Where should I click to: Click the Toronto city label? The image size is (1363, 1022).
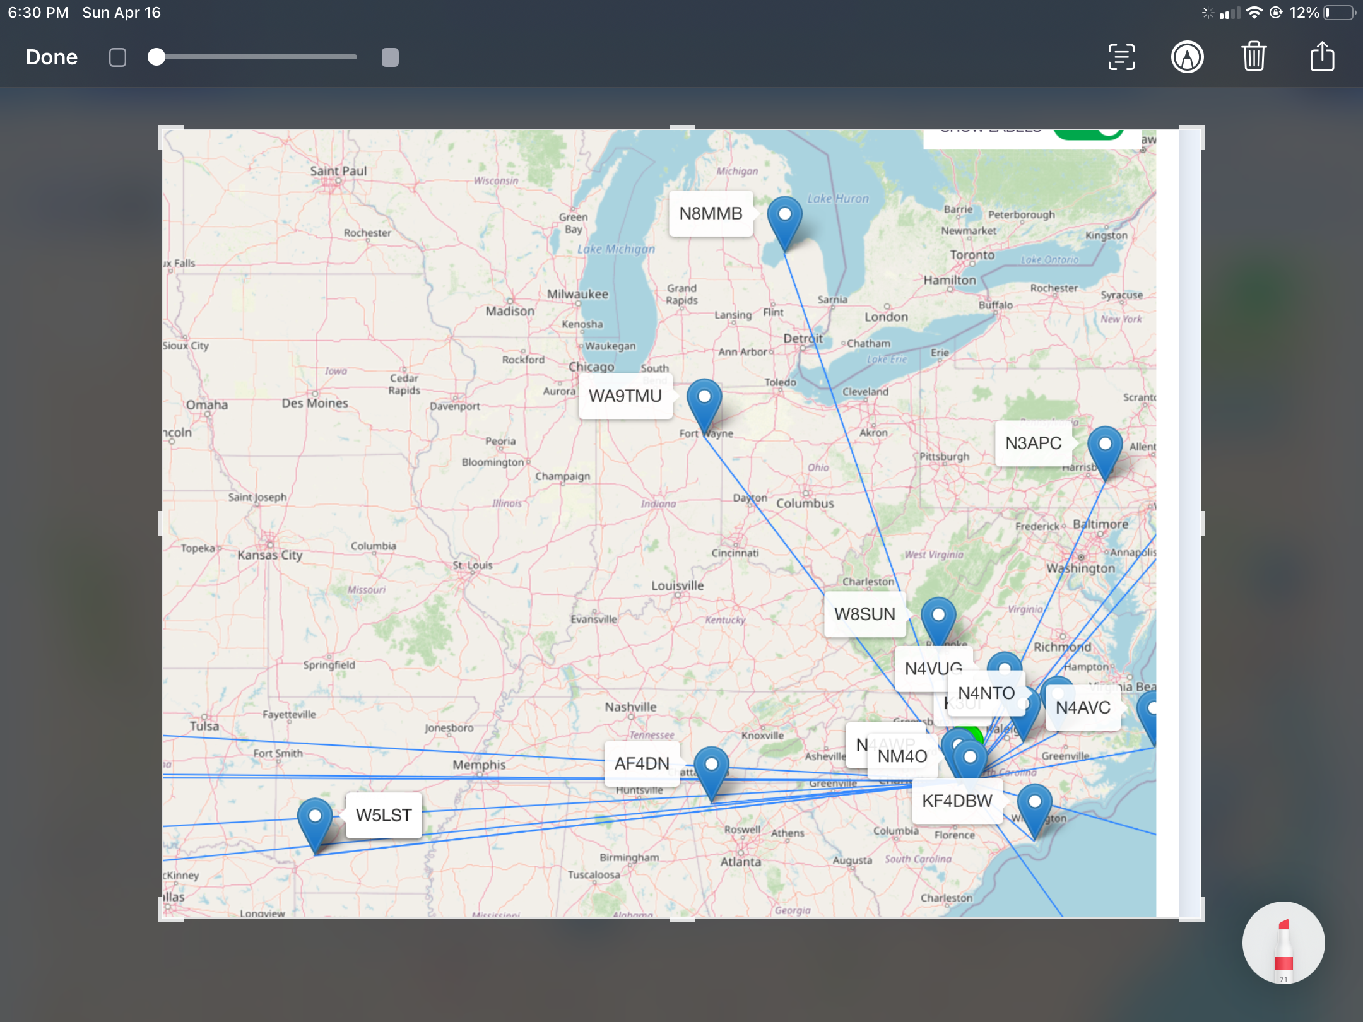click(x=972, y=255)
